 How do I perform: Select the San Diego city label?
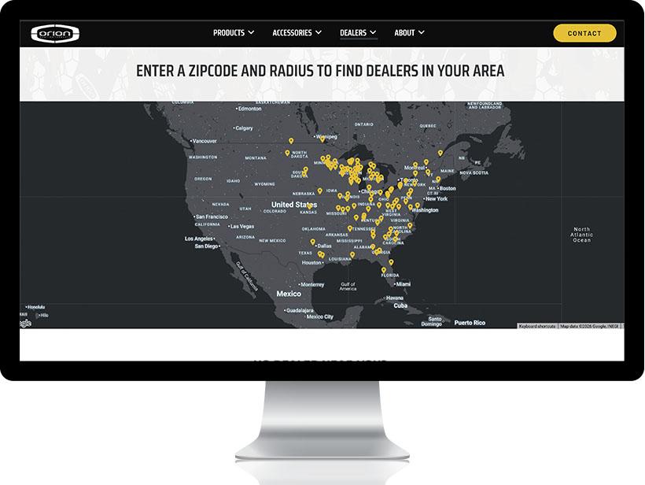207,246
